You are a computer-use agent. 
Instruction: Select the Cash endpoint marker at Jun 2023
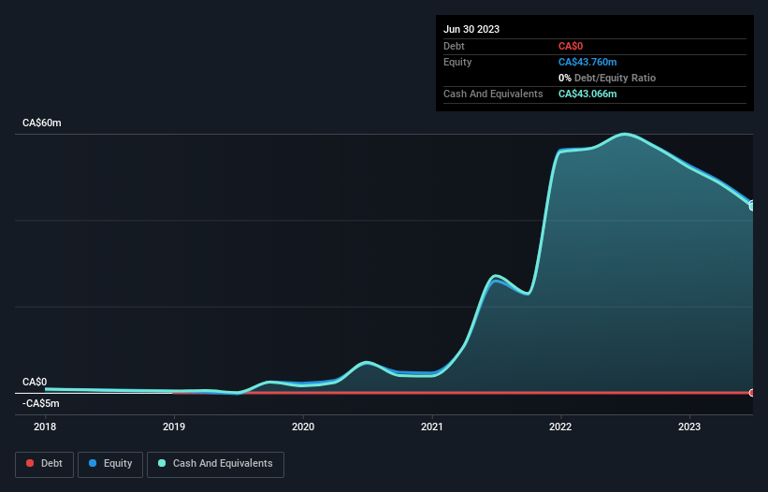[x=752, y=207]
